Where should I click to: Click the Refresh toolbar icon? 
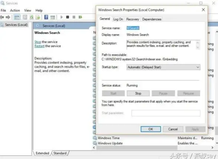coord(32,17)
